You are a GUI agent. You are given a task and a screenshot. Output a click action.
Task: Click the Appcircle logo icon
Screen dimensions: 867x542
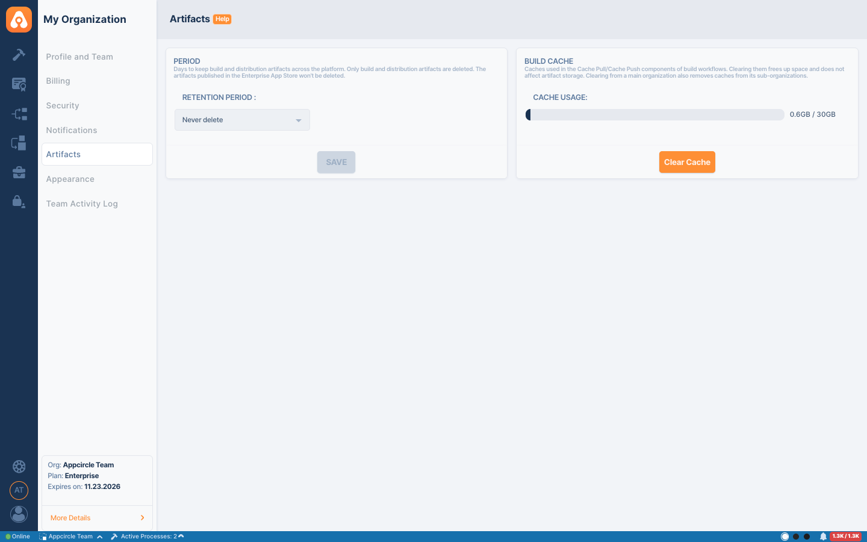pyautogui.click(x=19, y=20)
